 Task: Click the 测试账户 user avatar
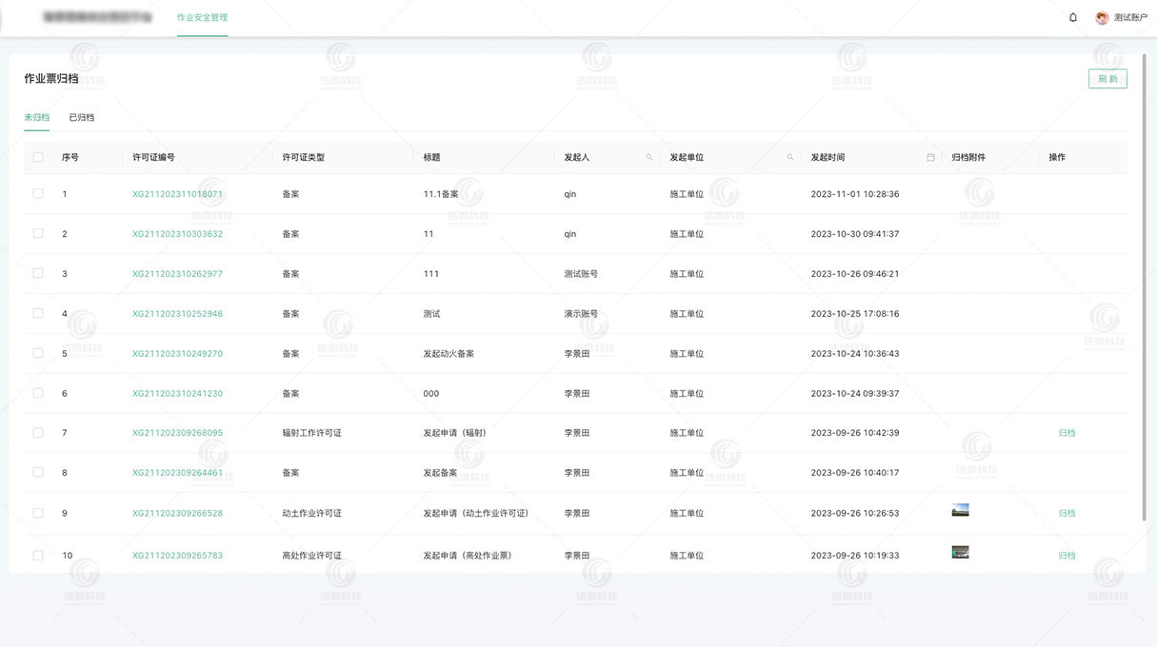(x=1102, y=17)
